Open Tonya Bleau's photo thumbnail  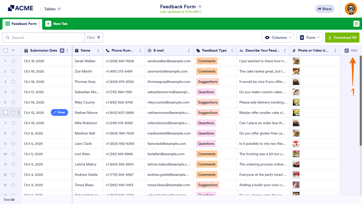[296, 185]
